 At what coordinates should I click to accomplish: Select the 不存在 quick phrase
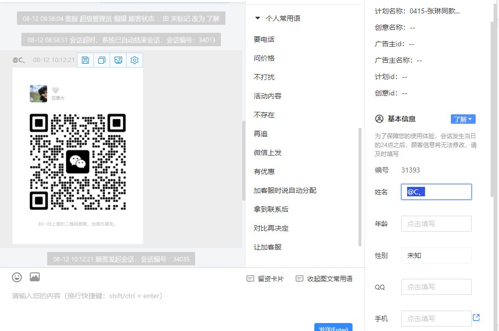[x=264, y=115]
